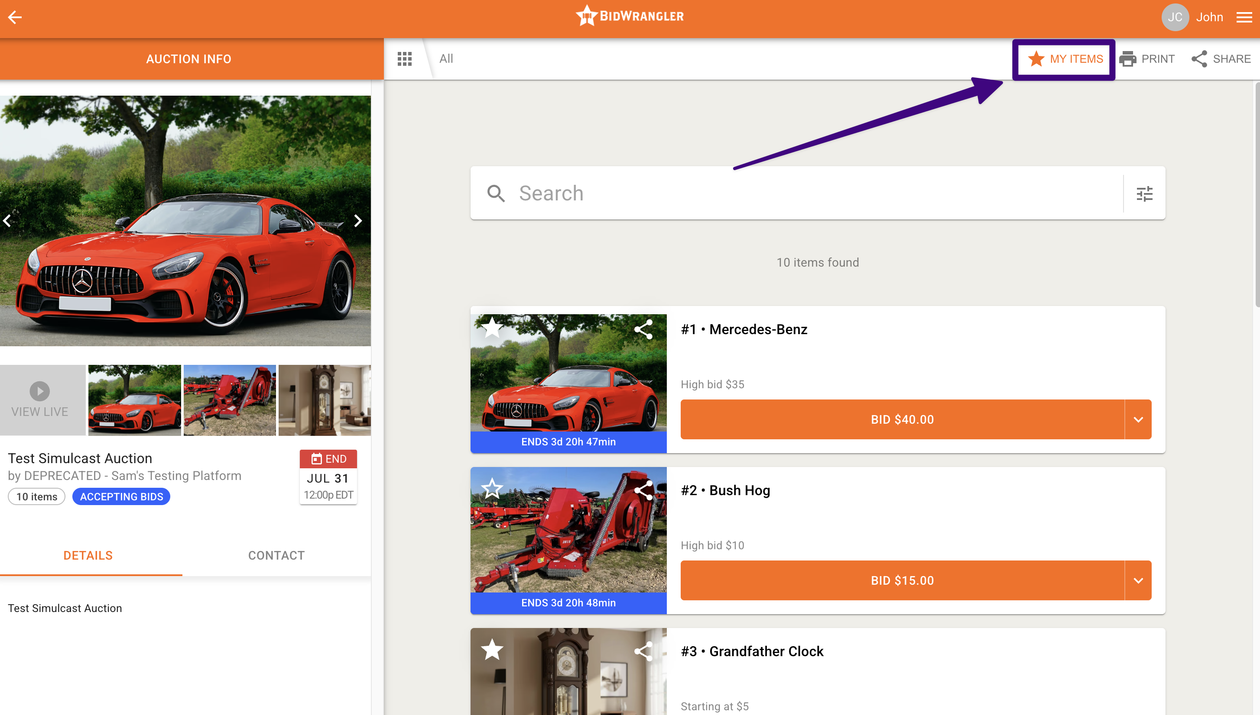This screenshot has height=715, width=1260.
Task: Show next image in carousel
Action: (358, 221)
